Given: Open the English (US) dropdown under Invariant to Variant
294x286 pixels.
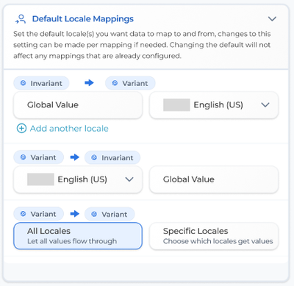Looking at the screenshot, I should [214, 105].
